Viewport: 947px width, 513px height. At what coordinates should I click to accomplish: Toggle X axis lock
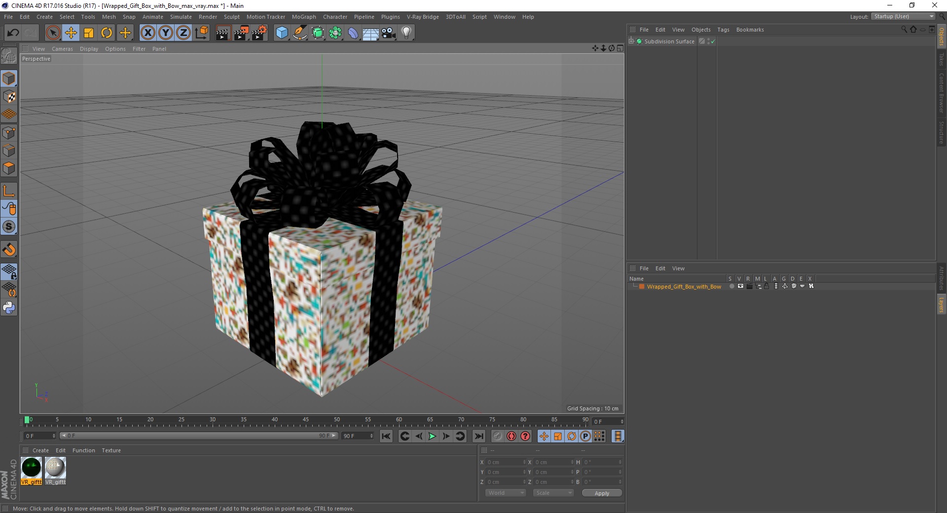tap(147, 33)
